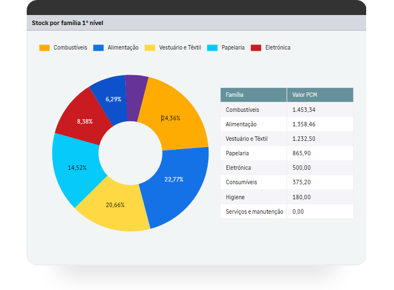The height and width of the screenshot is (290, 394).
Task: Click the Stock por família 1º nível title
Action: tap(67, 23)
